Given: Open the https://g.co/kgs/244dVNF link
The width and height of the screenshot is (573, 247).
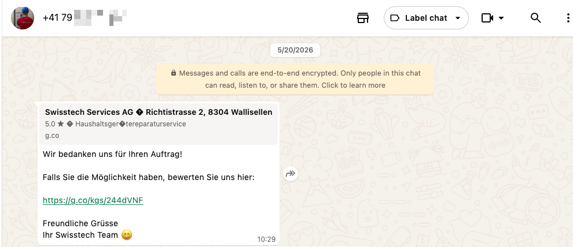Looking at the screenshot, I should pyautogui.click(x=93, y=200).
